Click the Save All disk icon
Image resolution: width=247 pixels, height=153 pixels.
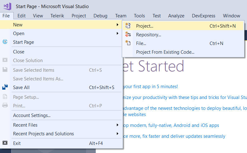pyautogui.click(x=5, y=87)
